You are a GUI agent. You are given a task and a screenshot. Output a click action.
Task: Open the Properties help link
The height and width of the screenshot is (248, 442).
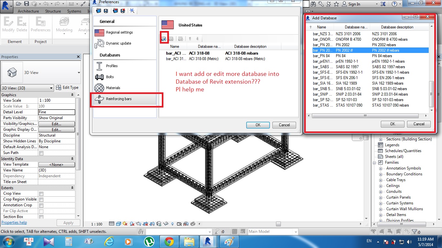14,222
